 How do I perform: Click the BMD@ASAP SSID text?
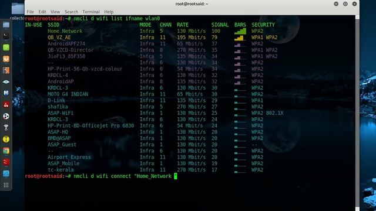point(59,138)
